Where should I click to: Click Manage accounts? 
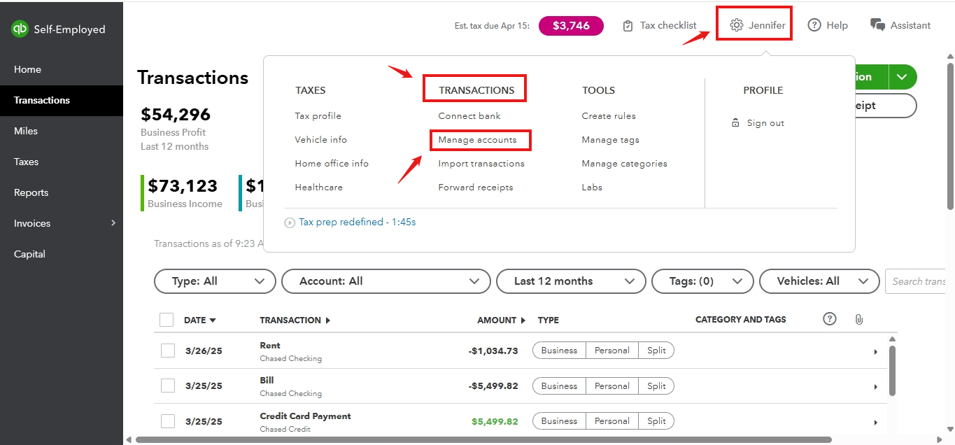pos(478,140)
